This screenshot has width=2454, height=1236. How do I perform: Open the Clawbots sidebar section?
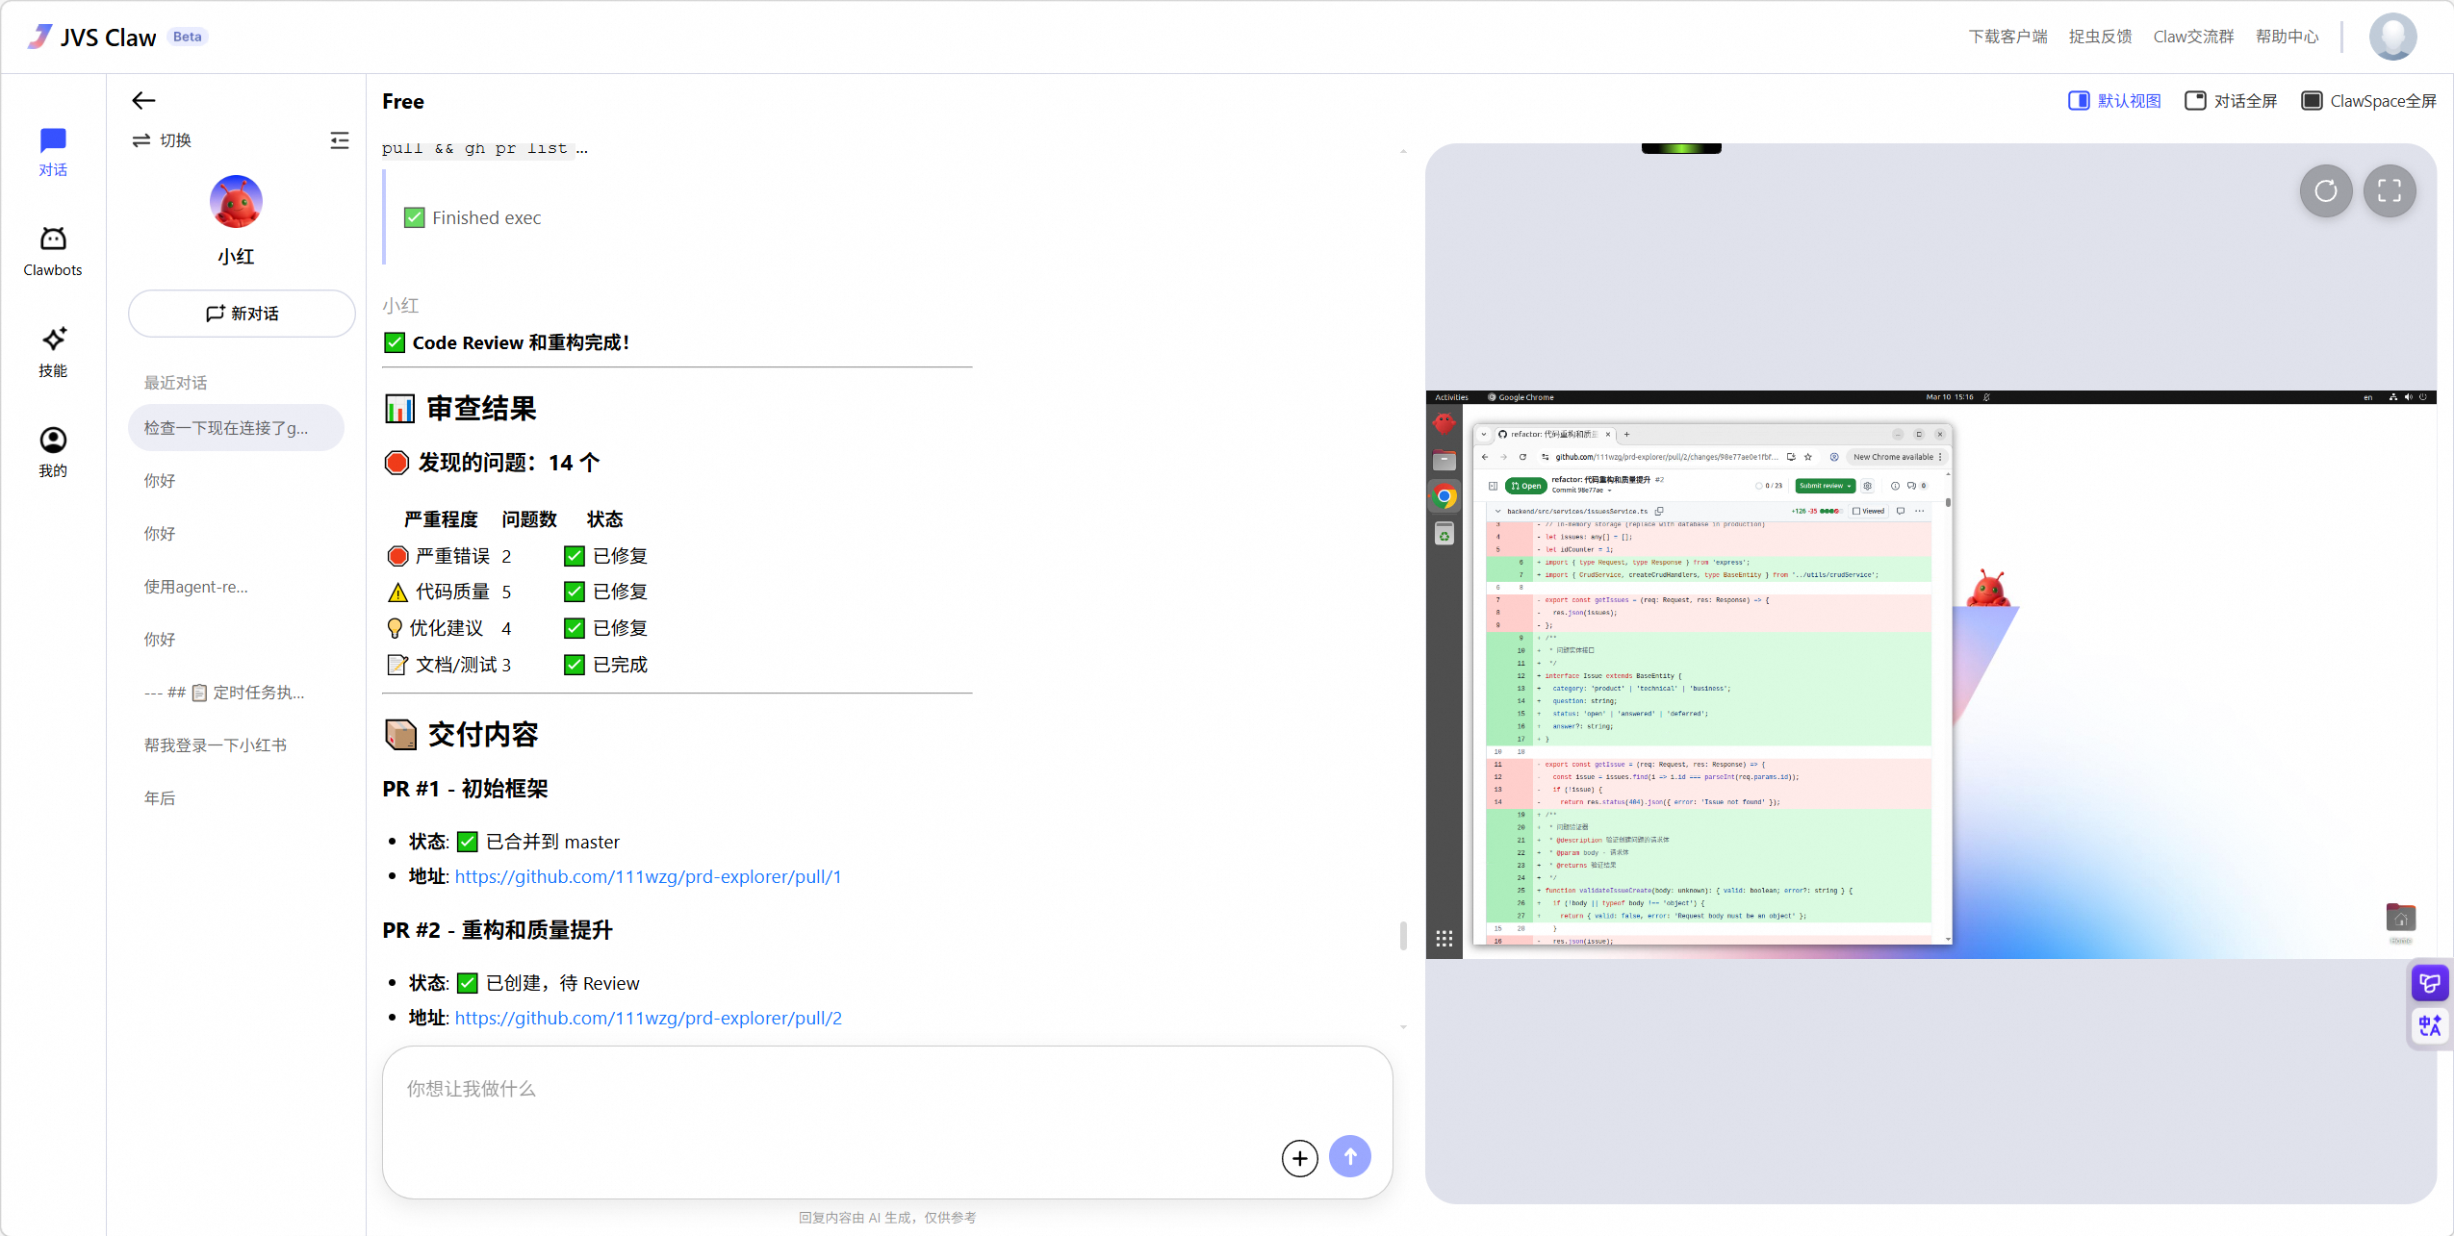(x=53, y=251)
